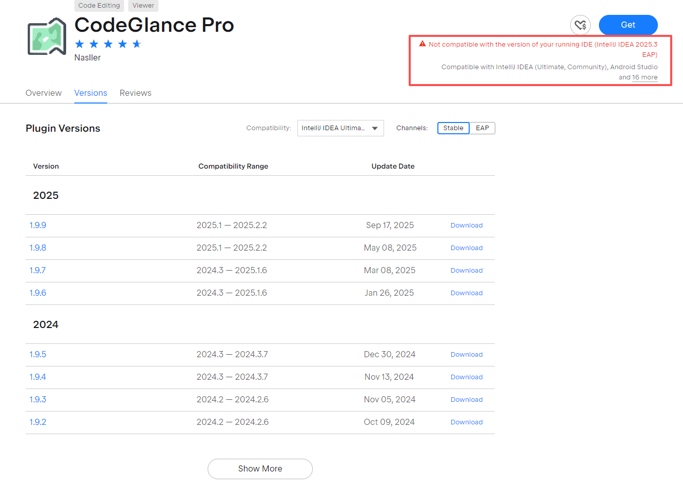Download version 1.9.2 from Oct 09, 2024
Viewport: 683px width, 491px height.
point(467,422)
